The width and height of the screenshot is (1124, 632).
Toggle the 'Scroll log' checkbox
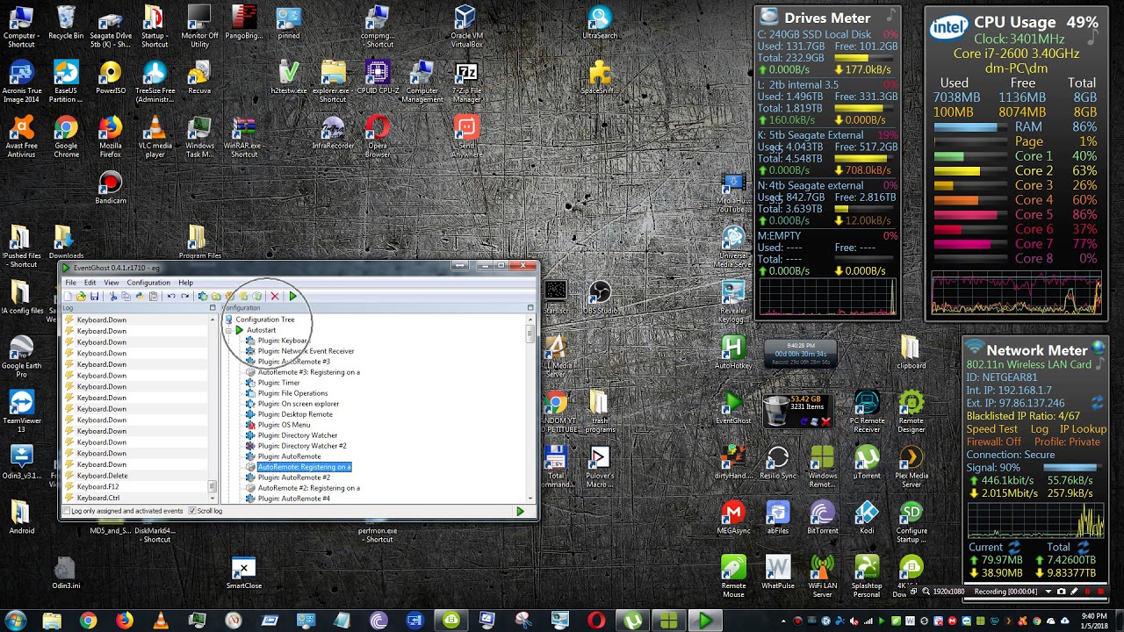click(x=192, y=511)
